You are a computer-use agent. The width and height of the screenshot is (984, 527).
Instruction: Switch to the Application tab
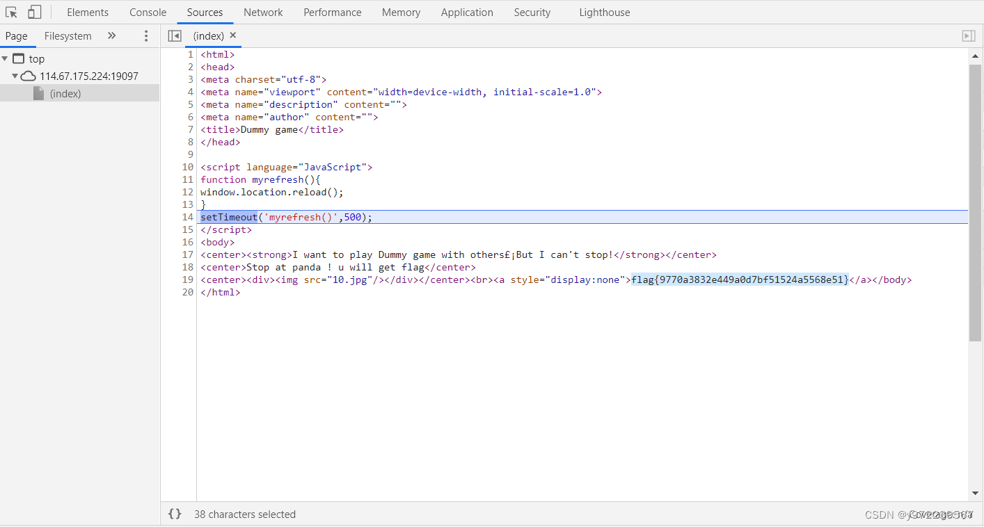pos(467,12)
